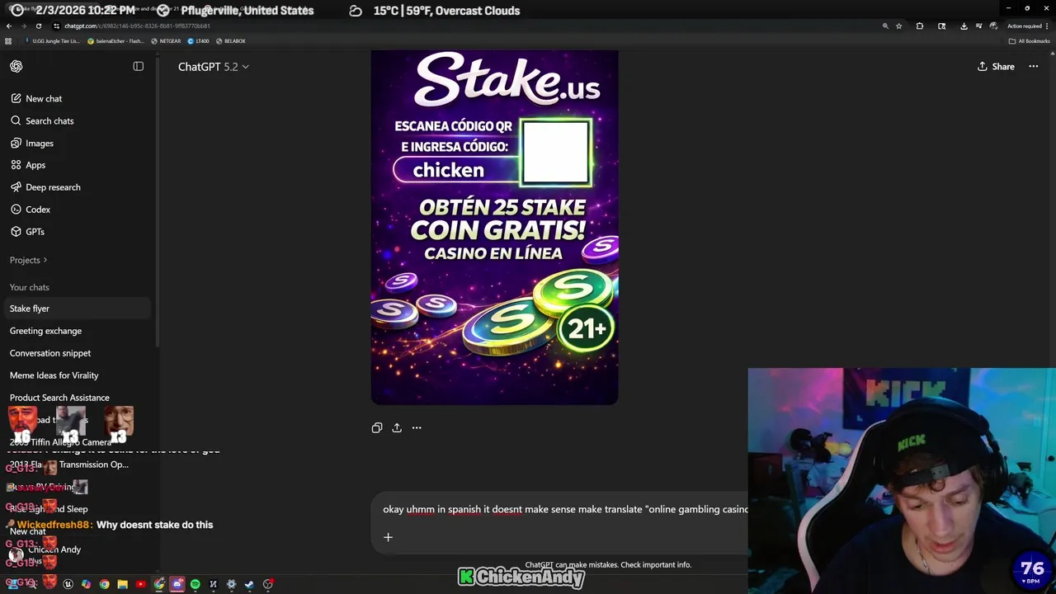Viewport: 1056px width, 594px height.
Task: Go back with the browser back arrow
Action: pos(9,26)
